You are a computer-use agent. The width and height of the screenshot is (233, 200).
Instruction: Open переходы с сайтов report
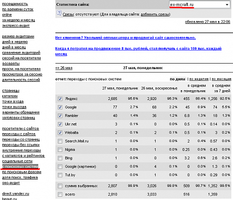point(19,134)
